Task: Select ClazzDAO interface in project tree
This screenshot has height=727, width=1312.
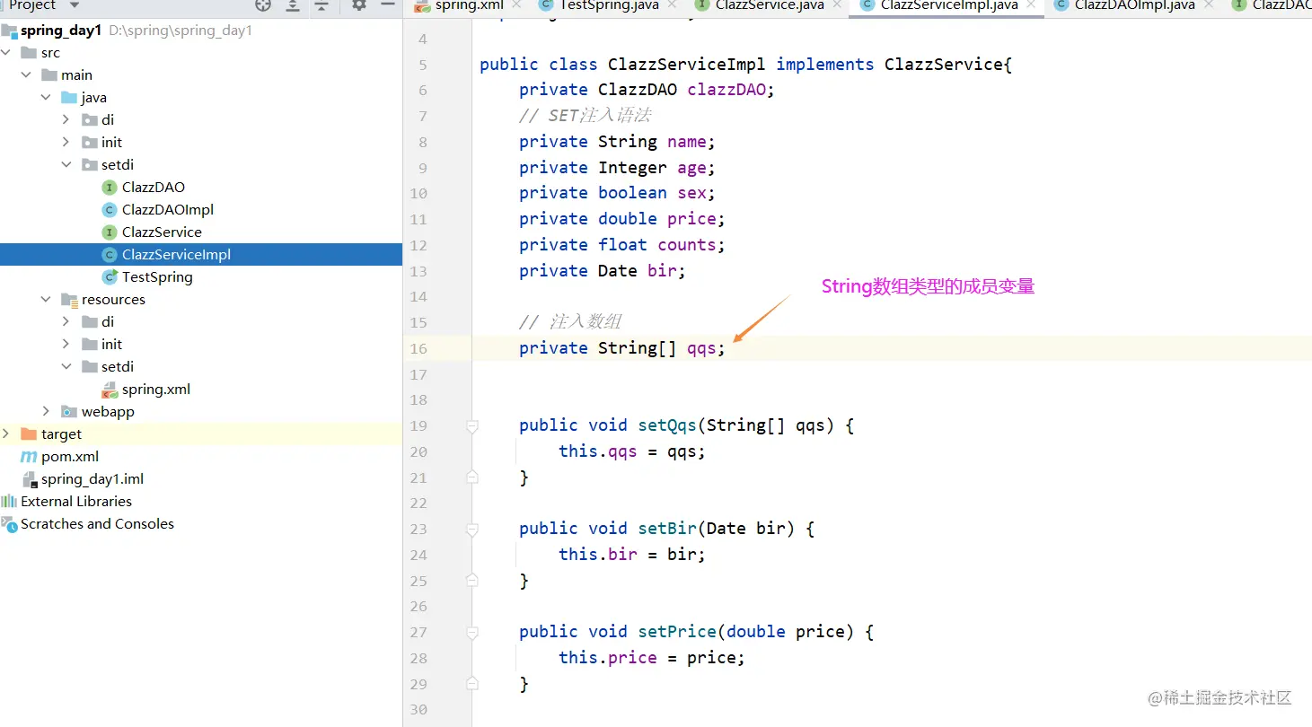Action: point(154,188)
